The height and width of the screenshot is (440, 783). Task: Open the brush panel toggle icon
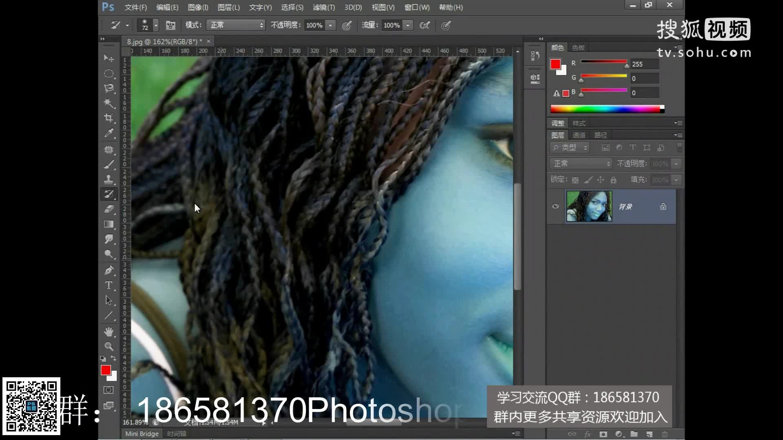(170, 25)
